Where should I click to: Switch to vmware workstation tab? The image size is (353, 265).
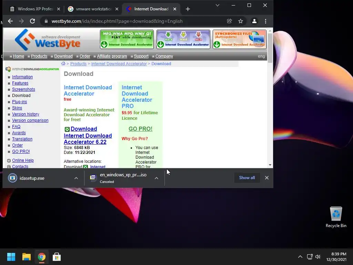pos(94,9)
